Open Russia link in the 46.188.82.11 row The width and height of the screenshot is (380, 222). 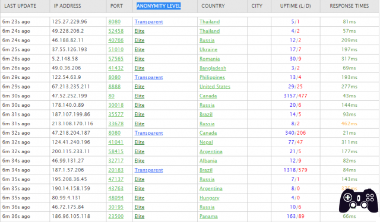(x=207, y=40)
